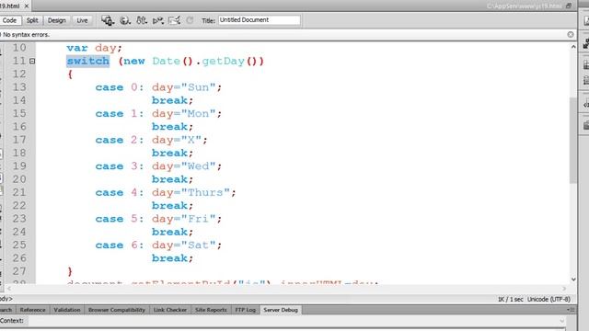This screenshot has width=589, height=331.
Task: Click the restore document window icon
Action: [x=569, y=6]
